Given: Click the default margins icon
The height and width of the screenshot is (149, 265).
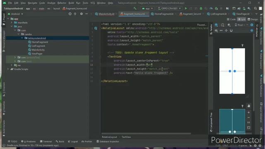Looking at the screenshot, I should [226, 31].
